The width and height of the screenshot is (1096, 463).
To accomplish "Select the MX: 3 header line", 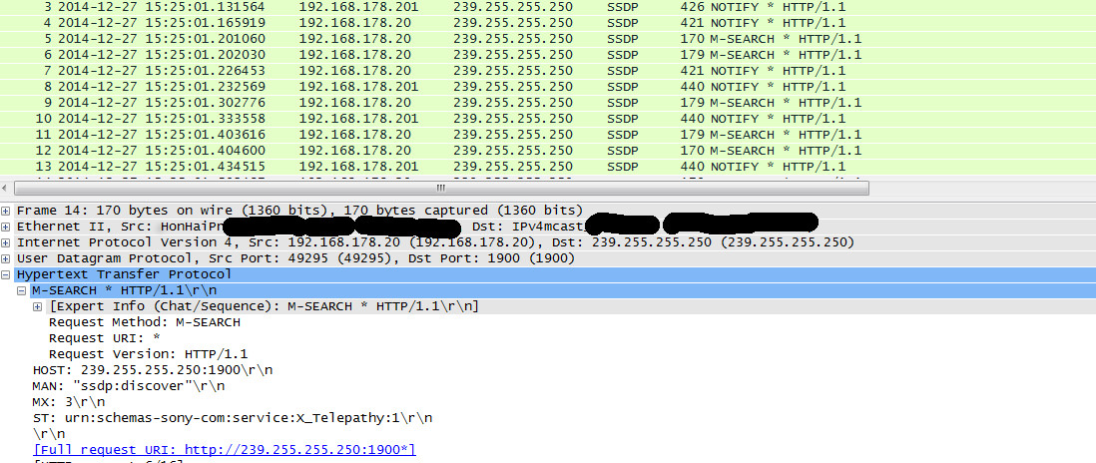I will pos(65,402).
